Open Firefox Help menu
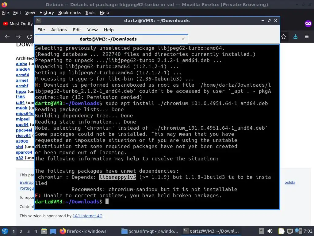314x236 pixels. point(104,13)
